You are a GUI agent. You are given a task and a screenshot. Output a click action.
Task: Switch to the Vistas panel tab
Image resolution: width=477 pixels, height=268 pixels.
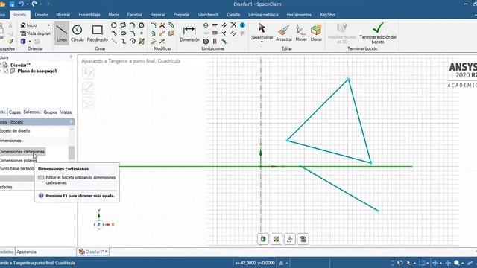point(66,112)
